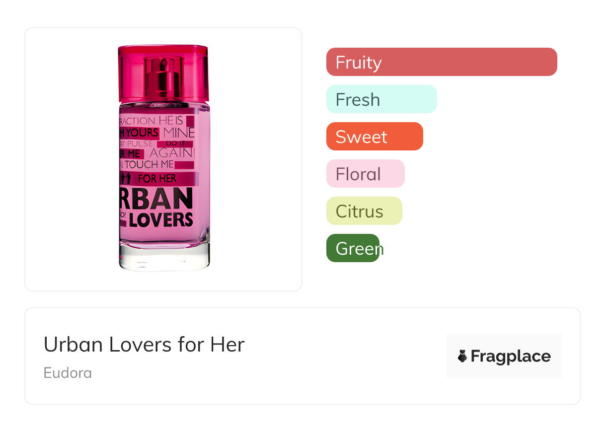The height and width of the screenshot is (429, 605).
Task: Click the bold LOVERS text on bottle
Action: pyautogui.click(x=160, y=219)
